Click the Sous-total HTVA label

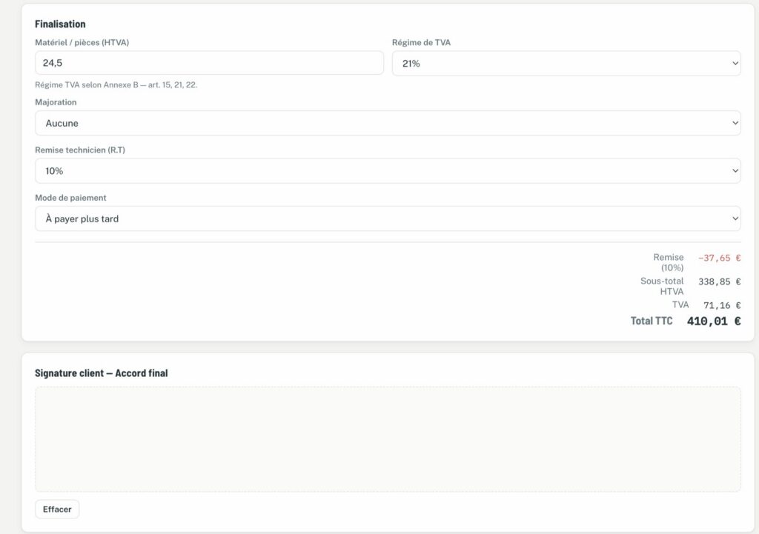[x=662, y=286]
